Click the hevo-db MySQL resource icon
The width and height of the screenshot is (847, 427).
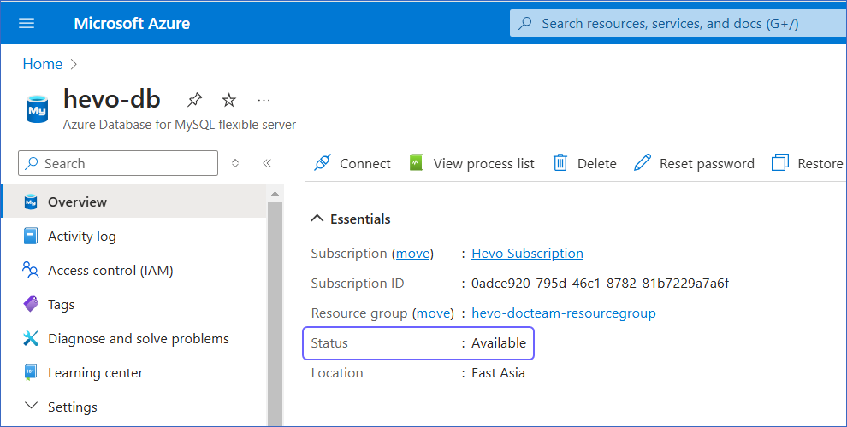coord(38,108)
